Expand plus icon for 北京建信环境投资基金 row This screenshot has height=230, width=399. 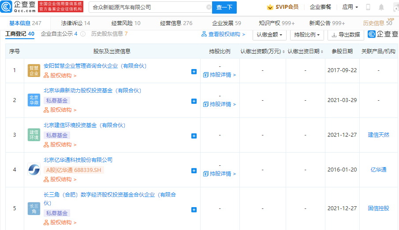click(194, 136)
